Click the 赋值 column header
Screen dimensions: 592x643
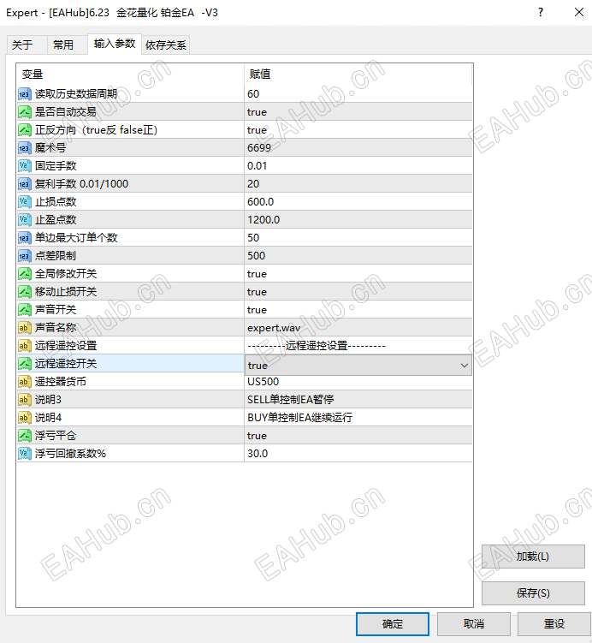click(x=358, y=74)
